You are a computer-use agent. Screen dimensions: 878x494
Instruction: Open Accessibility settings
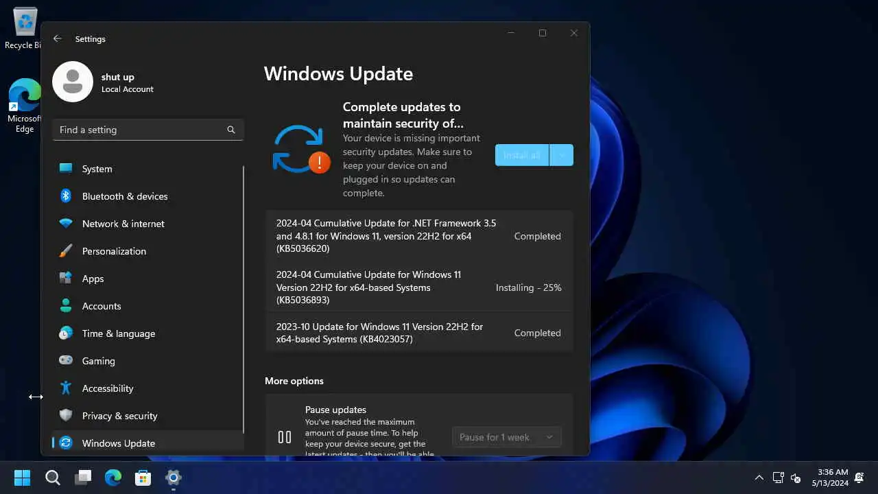pos(147,388)
